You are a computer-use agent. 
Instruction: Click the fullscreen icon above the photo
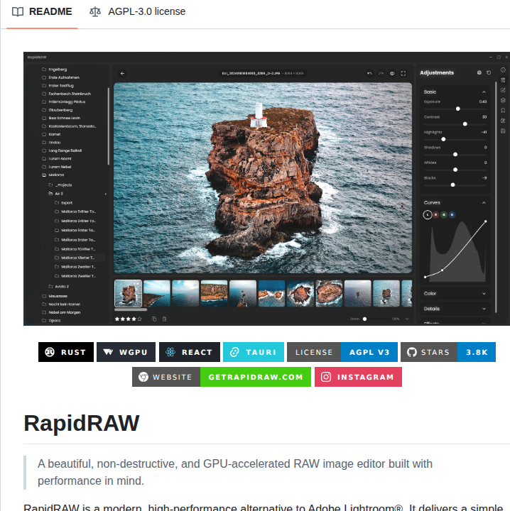pyautogui.click(x=403, y=73)
